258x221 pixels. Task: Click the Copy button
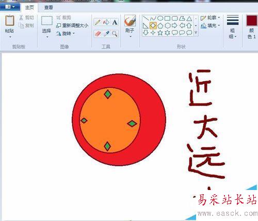click(26, 26)
